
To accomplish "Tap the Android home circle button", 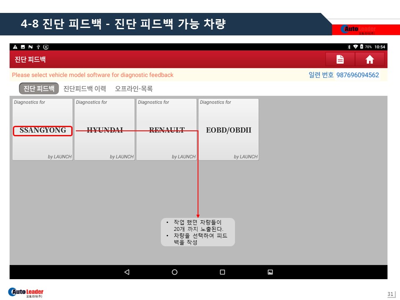I will pos(175,272).
